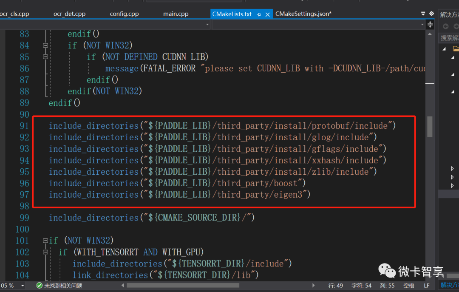Click line number 98 in gutter
Screen dimensions: 459x292
(x=24, y=206)
